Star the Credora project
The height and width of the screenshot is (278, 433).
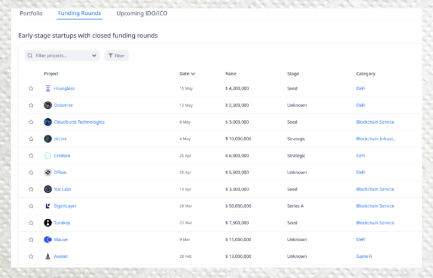[x=31, y=156]
